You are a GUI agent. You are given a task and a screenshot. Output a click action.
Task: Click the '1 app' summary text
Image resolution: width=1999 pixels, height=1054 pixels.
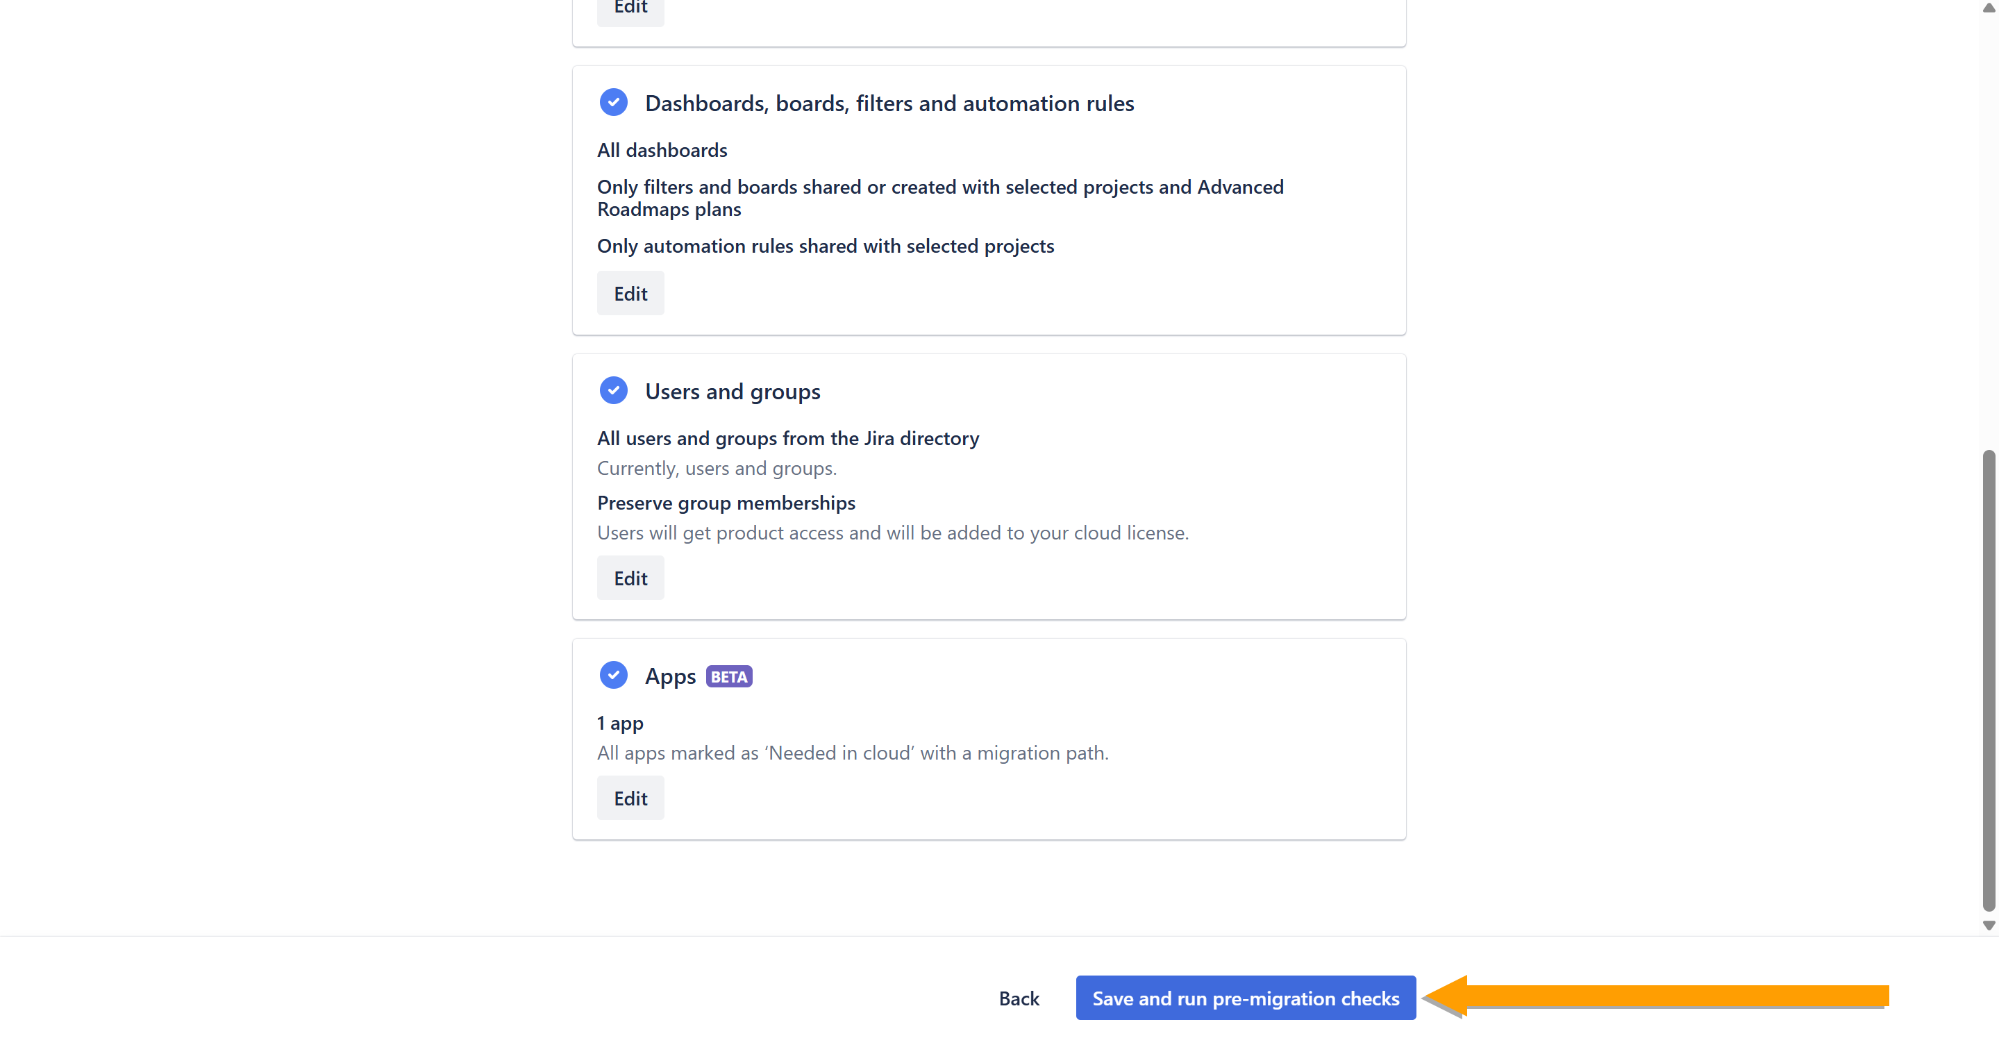pos(620,723)
